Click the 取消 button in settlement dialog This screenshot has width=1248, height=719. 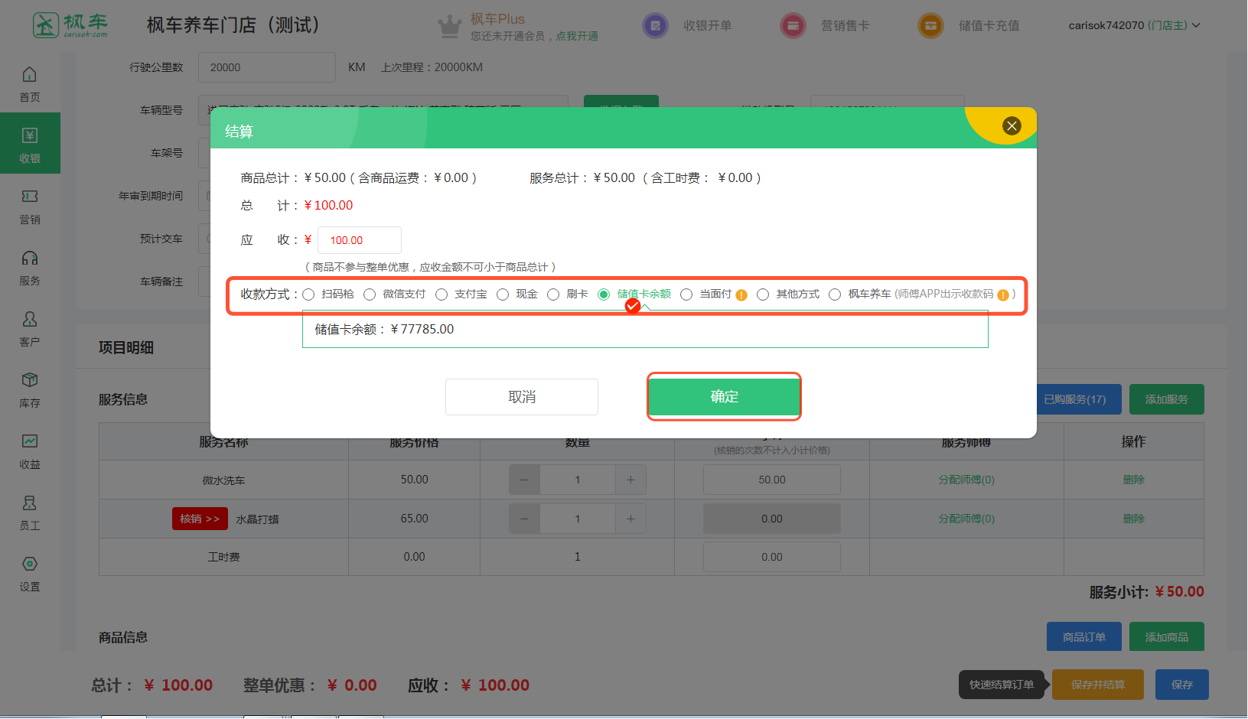click(522, 397)
